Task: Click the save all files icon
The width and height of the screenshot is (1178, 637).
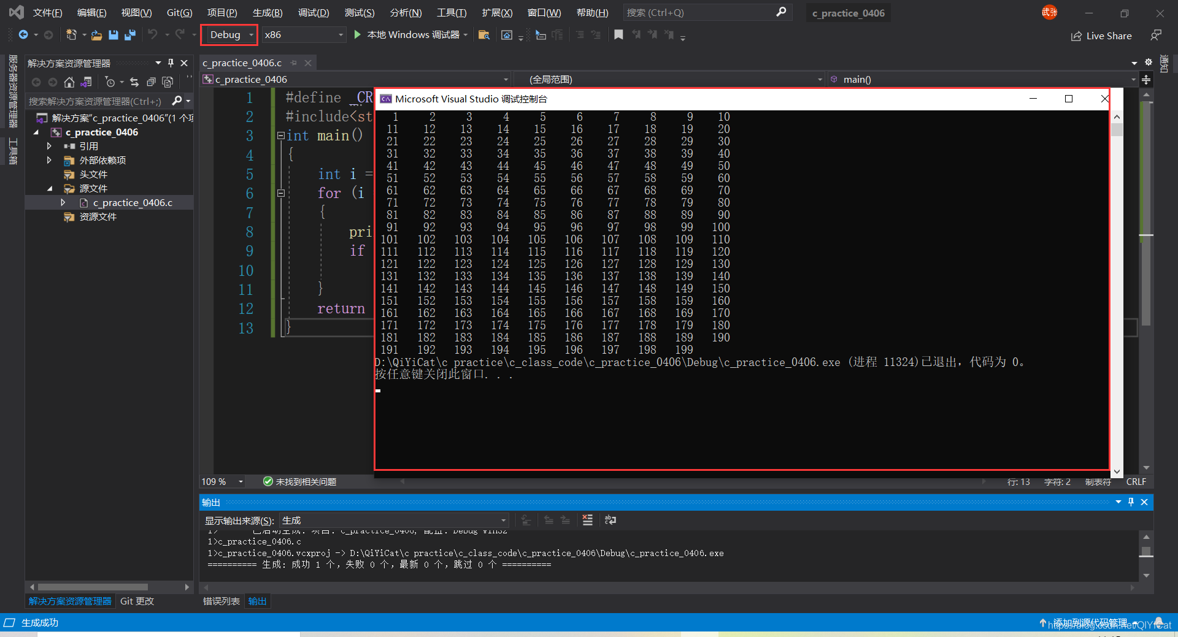Action: coord(129,35)
